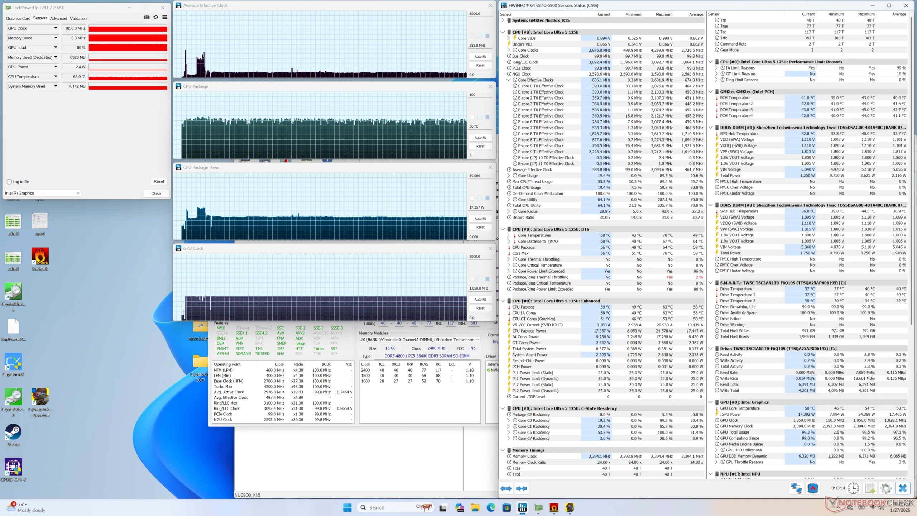Image resolution: width=917 pixels, height=516 pixels.
Task: Switch to Graphics Card tab
Action: 18,18
